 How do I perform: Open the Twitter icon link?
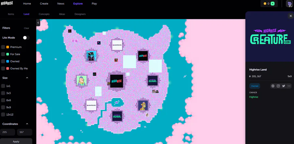coord(284,86)
